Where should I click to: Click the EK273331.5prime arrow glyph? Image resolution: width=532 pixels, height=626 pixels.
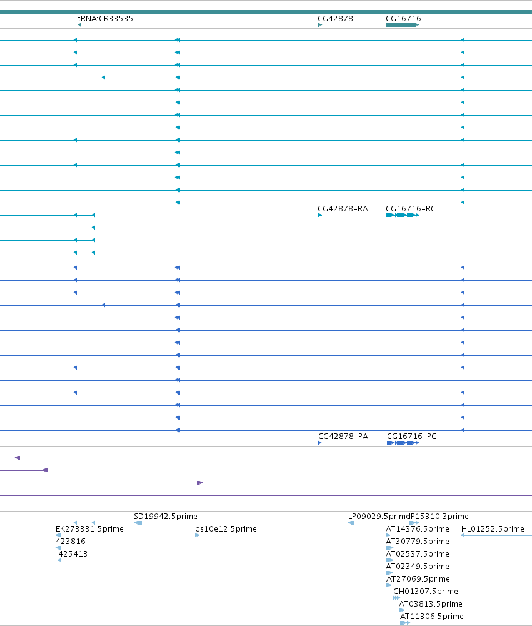click(58, 535)
